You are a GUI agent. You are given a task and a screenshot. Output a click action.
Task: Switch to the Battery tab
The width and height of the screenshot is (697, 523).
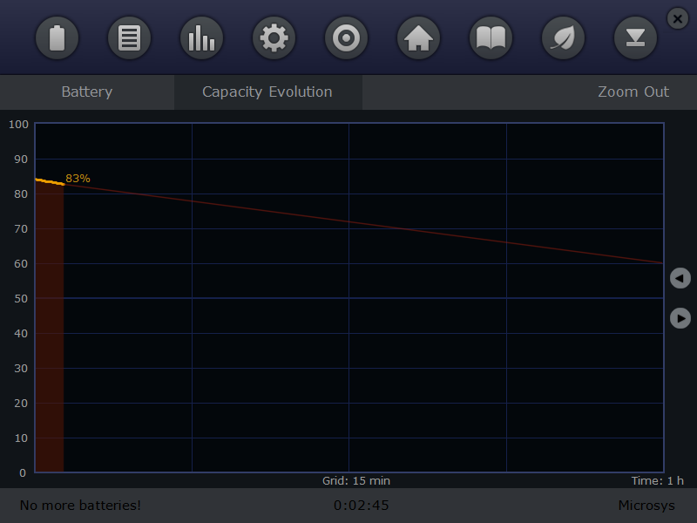87,92
